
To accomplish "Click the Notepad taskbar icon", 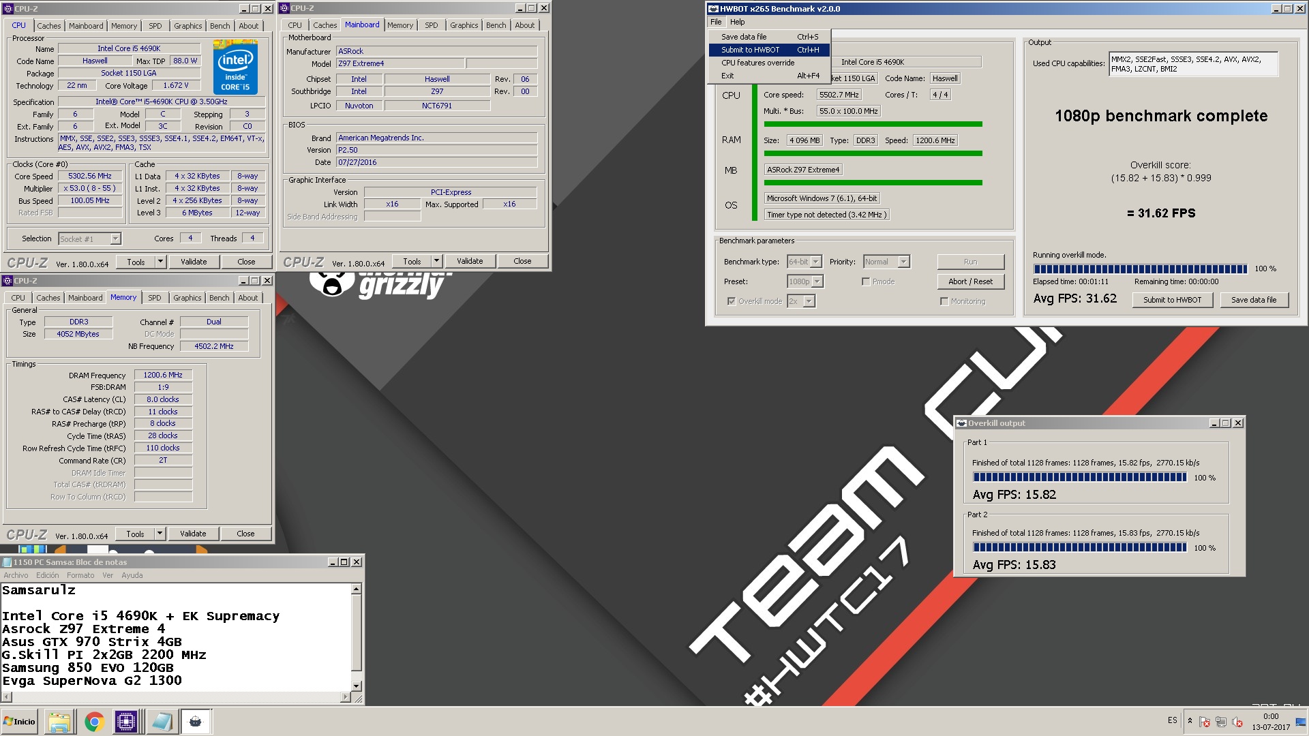I will tap(162, 722).
